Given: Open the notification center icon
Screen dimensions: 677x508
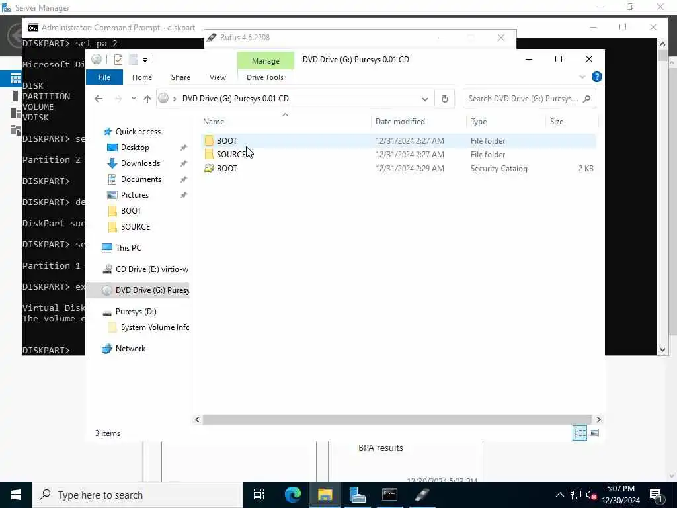Looking at the screenshot, I should [x=656, y=495].
